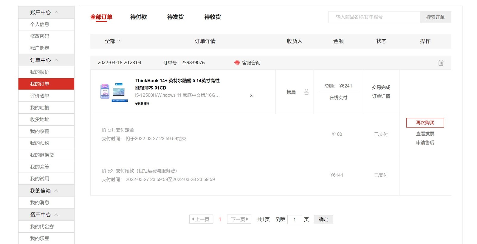Go to 上一页 previous page
Image resolution: width=477 pixels, height=244 pixels.
click(201, 219)
